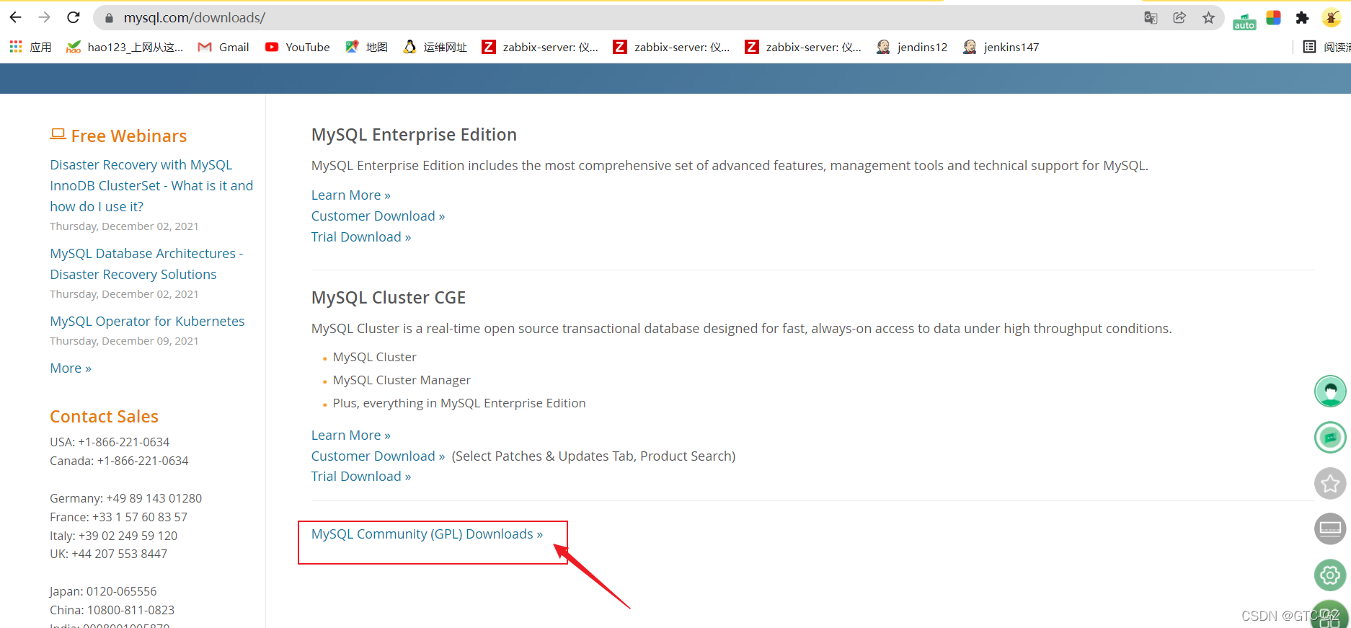Bookmark this page with the star
1351x628 pixels.
coord(1208,18)
